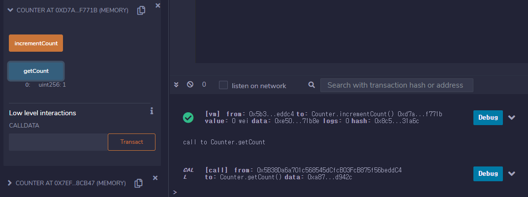Click the green success checkmark icon
528x197 pixels.
[188, 118]
